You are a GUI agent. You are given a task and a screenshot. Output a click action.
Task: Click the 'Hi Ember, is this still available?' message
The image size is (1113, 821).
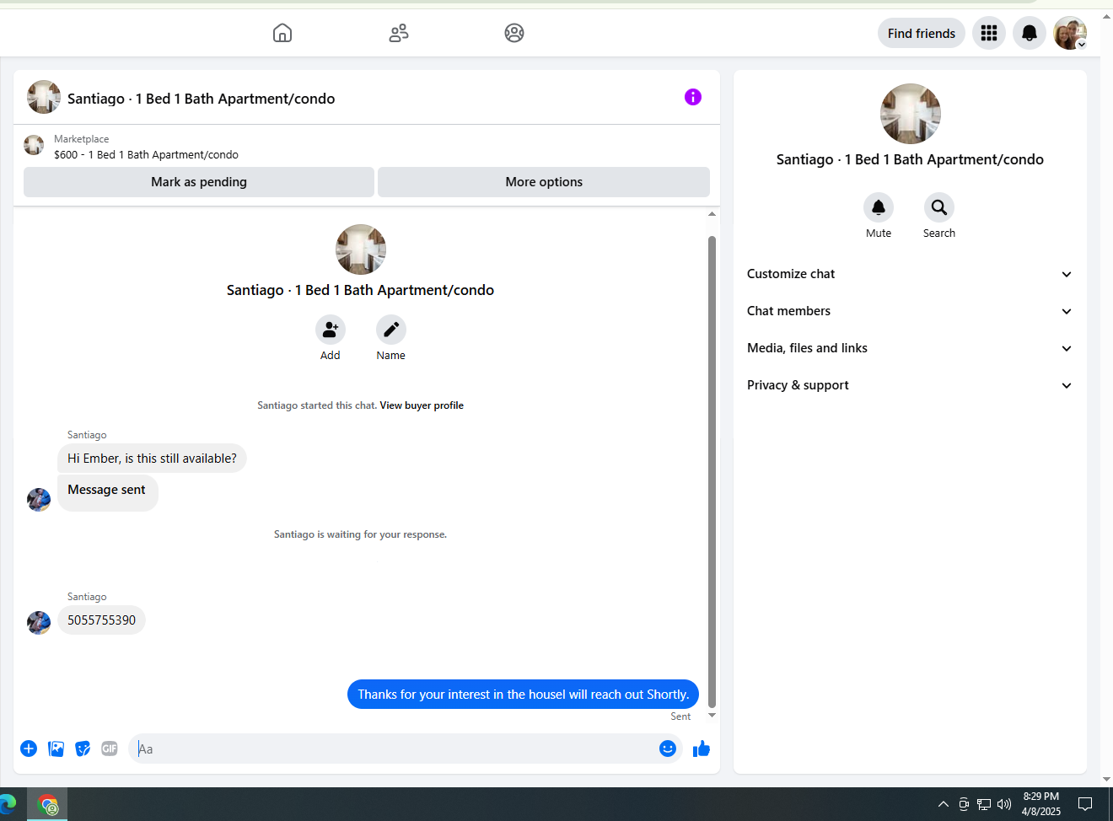152,459
